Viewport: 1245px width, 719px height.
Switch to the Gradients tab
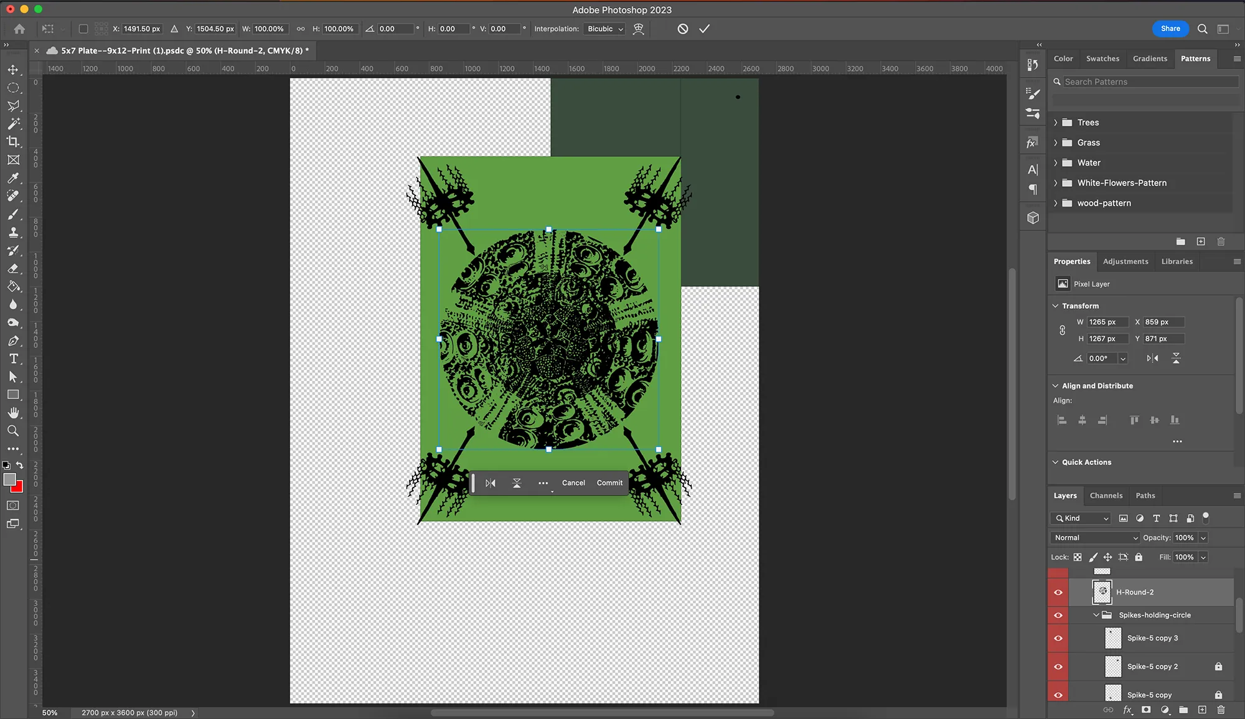click(1150, 59)
